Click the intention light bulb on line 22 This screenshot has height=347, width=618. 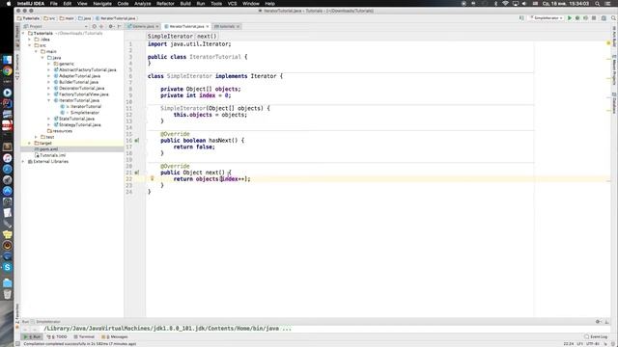pyautogui.click(x=153, y=178)
